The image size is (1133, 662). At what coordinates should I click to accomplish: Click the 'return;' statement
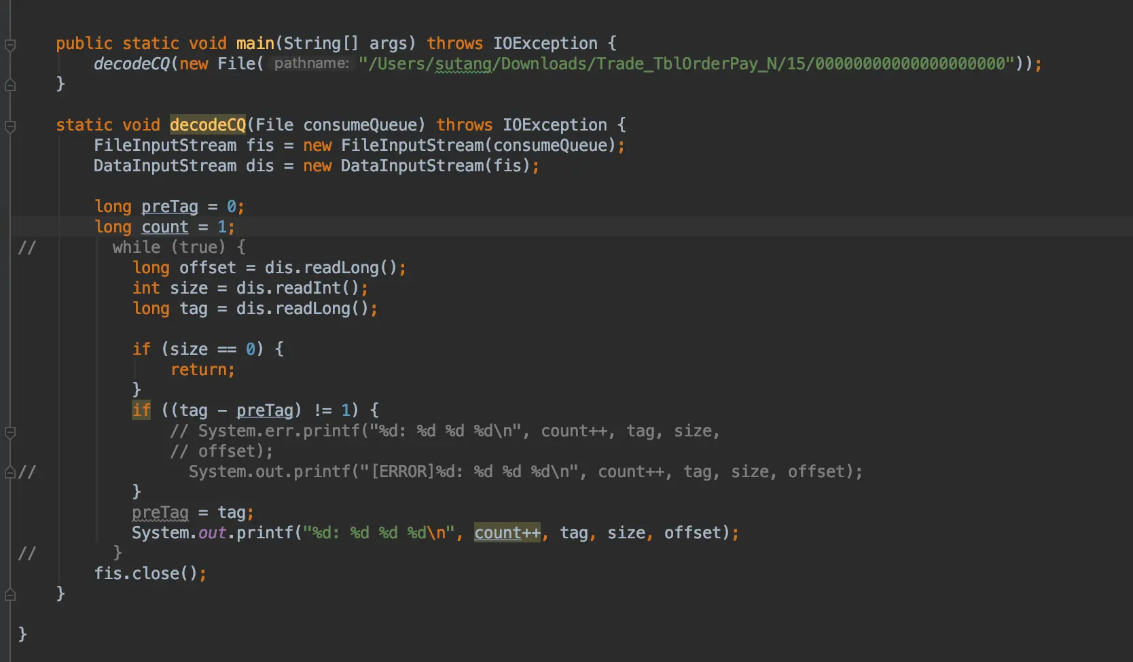tap(202, 370)
